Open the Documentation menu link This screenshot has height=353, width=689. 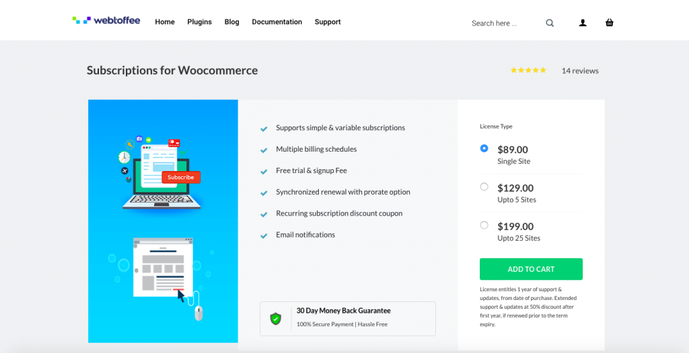click(x=277, y=22)
